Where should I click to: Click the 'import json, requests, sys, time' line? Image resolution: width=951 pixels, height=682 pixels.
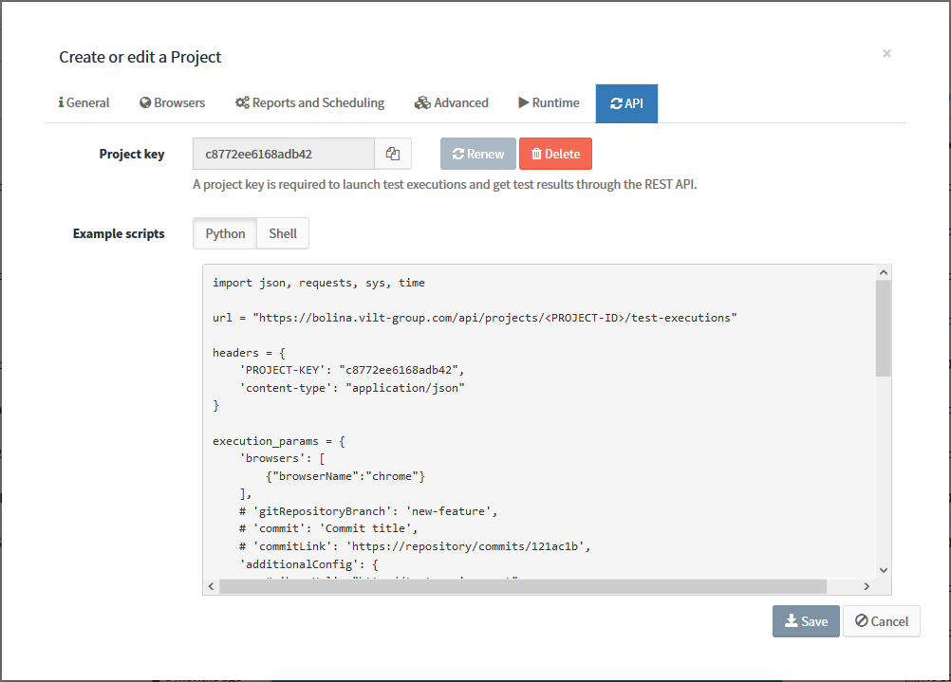[x=318, y=283]
